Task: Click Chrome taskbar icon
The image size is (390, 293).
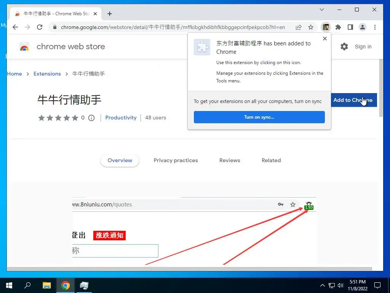Action: pos(66,285)
